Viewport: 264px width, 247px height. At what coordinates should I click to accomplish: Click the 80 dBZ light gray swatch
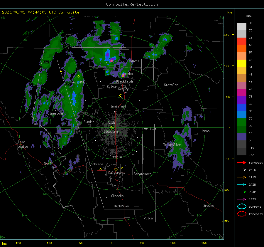[x=242, y=26]
